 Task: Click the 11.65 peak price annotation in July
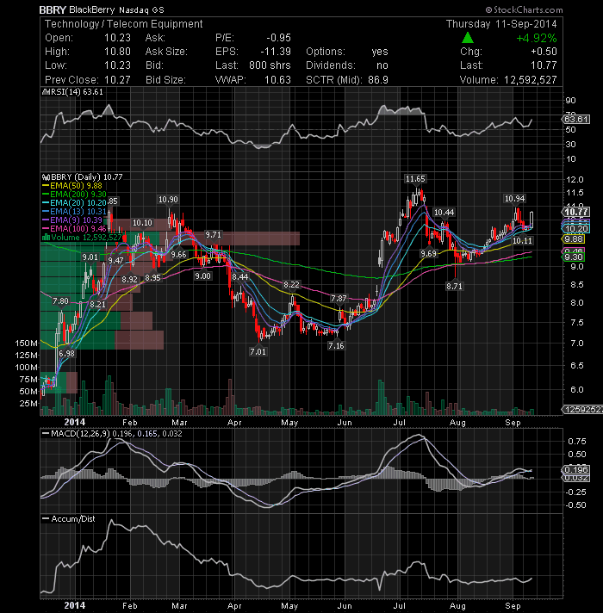415,179
